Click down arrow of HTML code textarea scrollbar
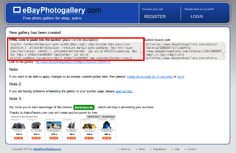 coord(142,55)
